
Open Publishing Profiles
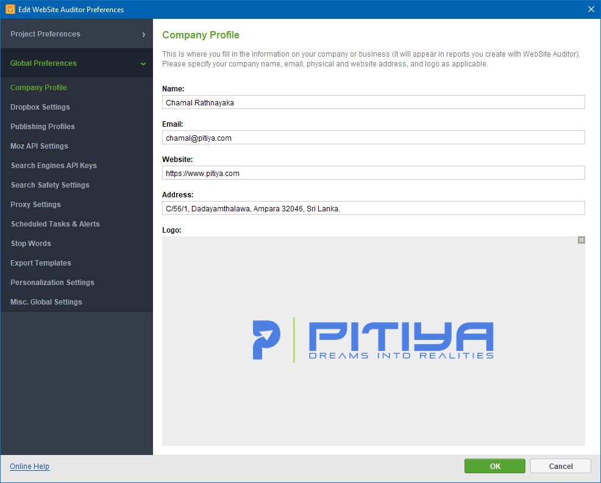[43, 127]
